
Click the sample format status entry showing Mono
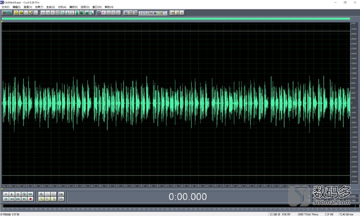(308, 214)
